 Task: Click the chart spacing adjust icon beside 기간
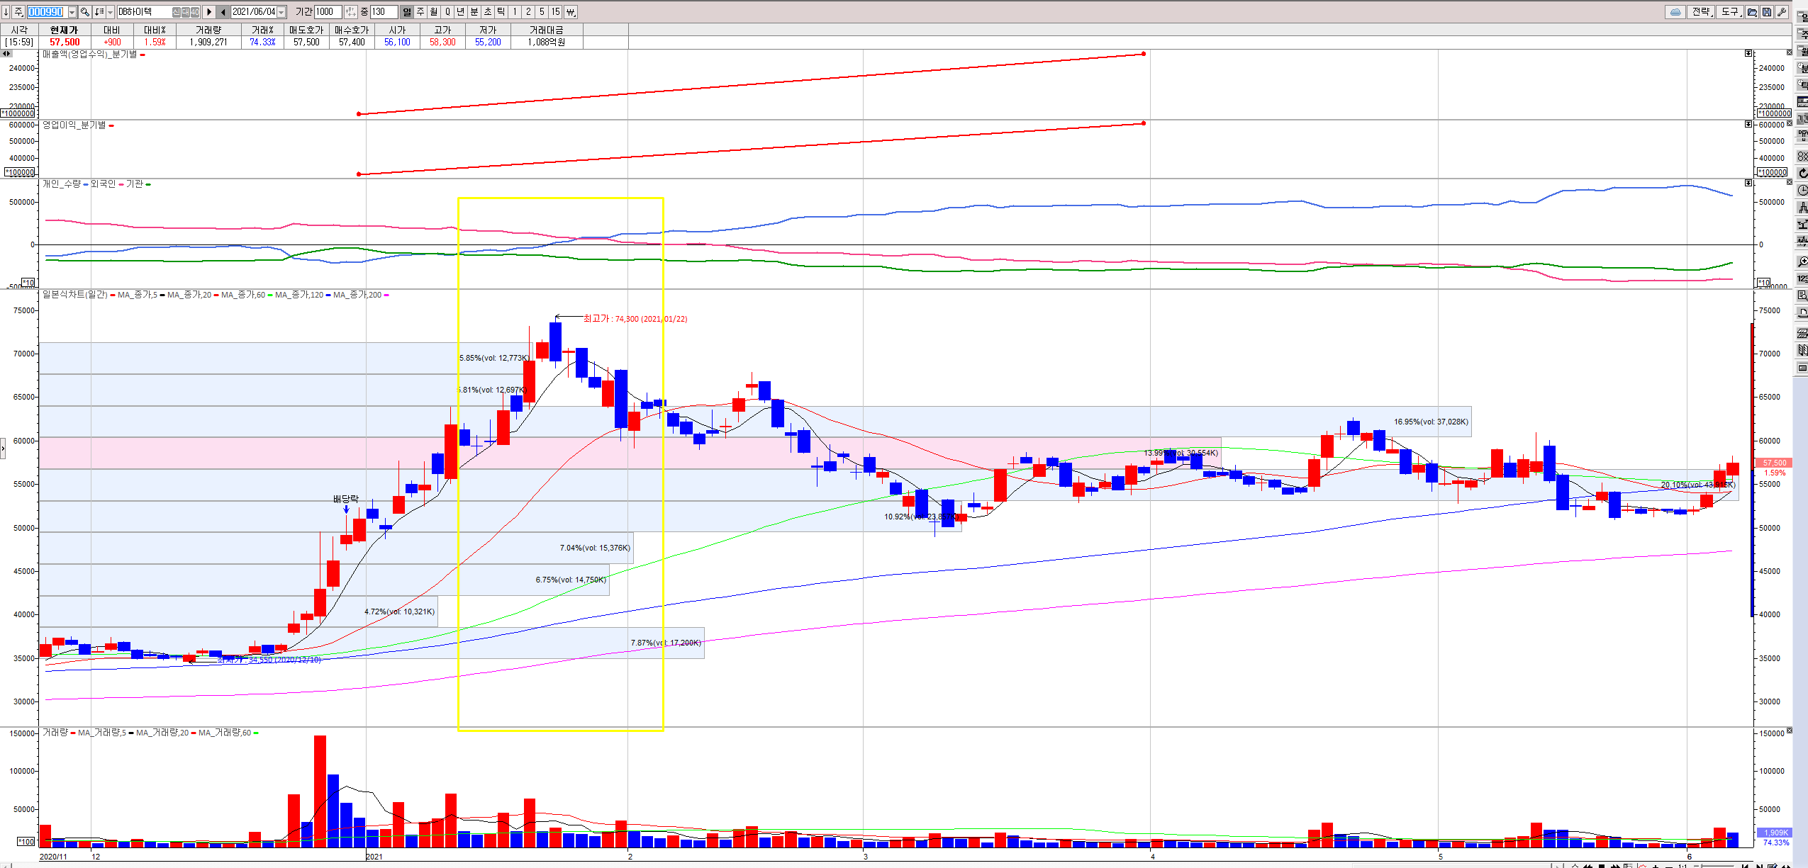click(x=350, y=12)
